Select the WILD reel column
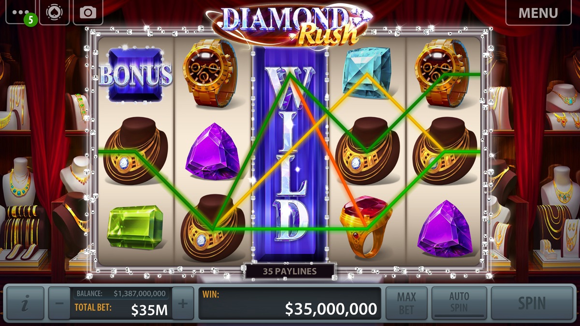The height and width of the screenshot is (326, 580). (290, 152)
